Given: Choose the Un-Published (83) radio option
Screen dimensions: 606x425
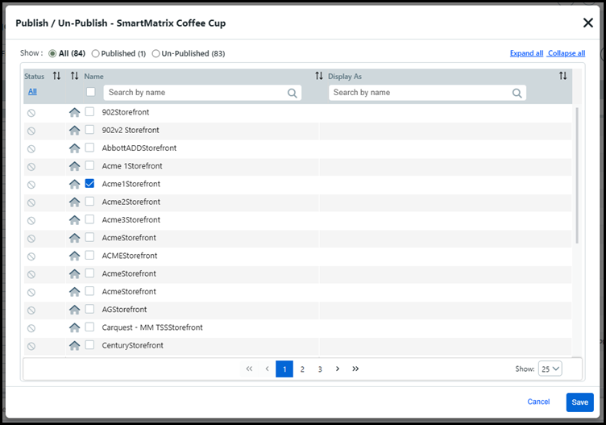Looking at the screenshot, I should [156, 54].
